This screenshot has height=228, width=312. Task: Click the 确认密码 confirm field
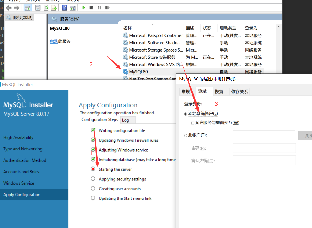[264, 160]
